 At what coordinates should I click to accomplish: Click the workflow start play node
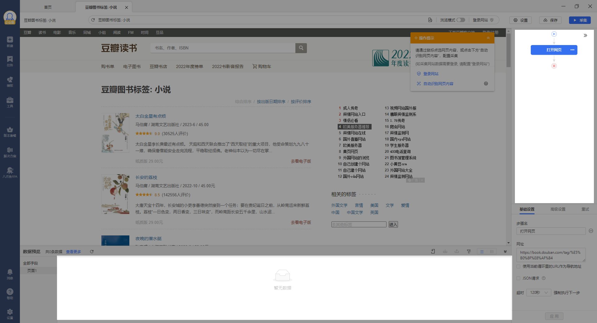click(554, 34)
